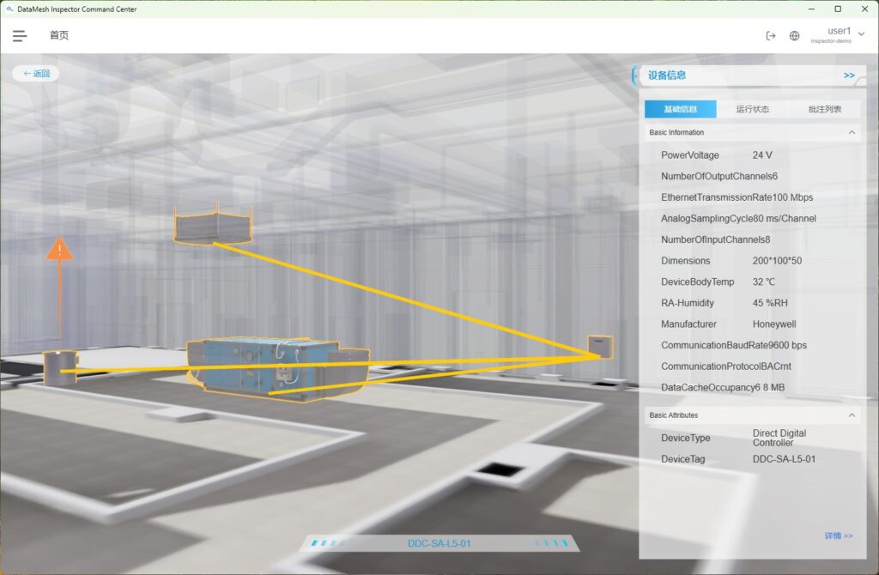This screenshot has height=575, width=879.
Task: Open the hamburger menu icon
Action: tap(20, 36)
